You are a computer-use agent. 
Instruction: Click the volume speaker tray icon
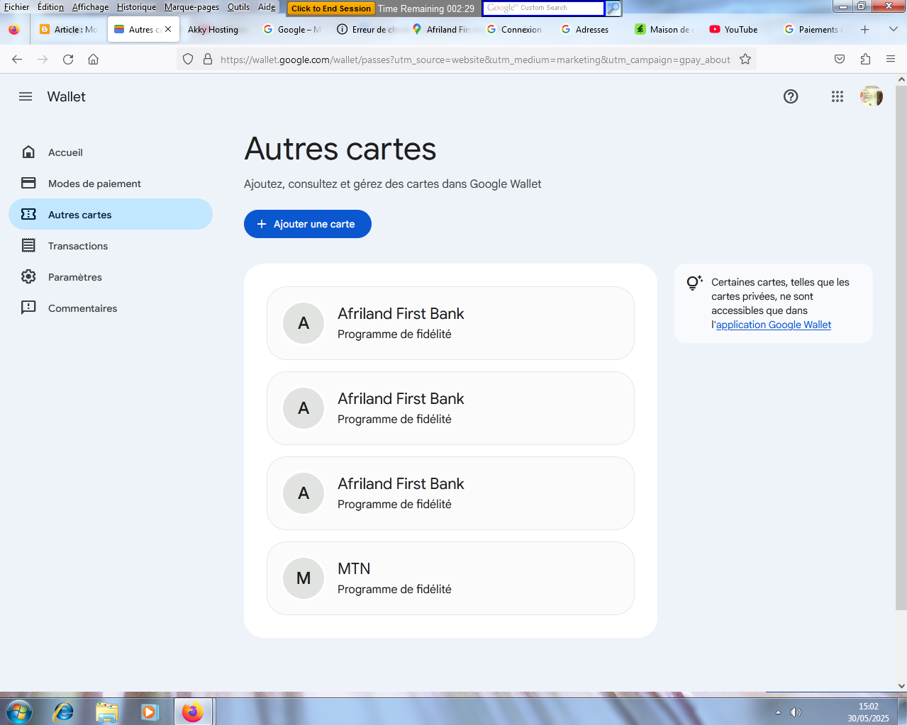[796, 712]
